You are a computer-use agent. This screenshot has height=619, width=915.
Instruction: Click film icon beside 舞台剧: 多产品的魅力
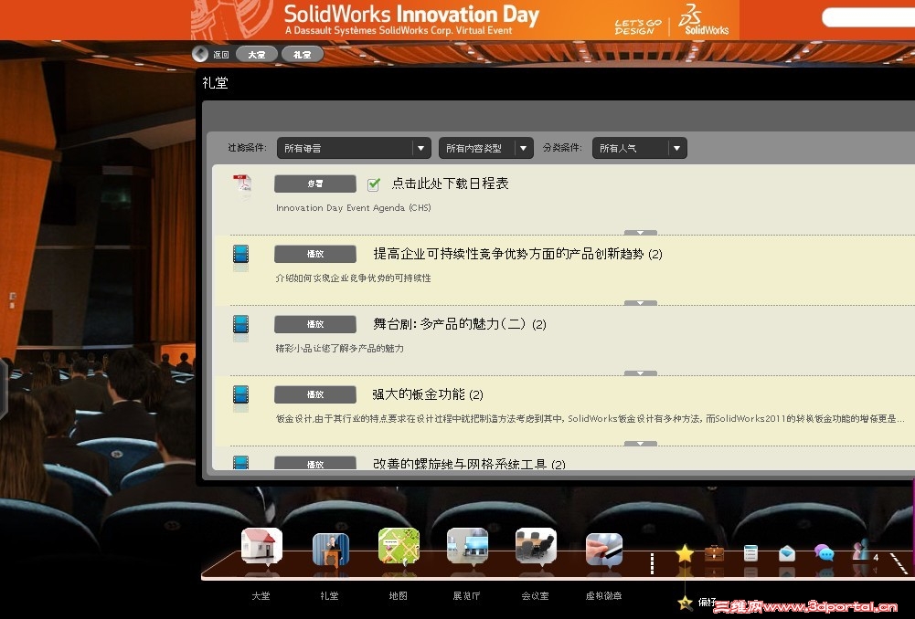point(241,324)
